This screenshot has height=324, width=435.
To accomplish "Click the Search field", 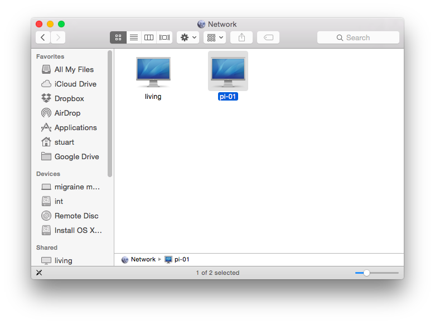I will pyautogui.click(x=358, y=37).
